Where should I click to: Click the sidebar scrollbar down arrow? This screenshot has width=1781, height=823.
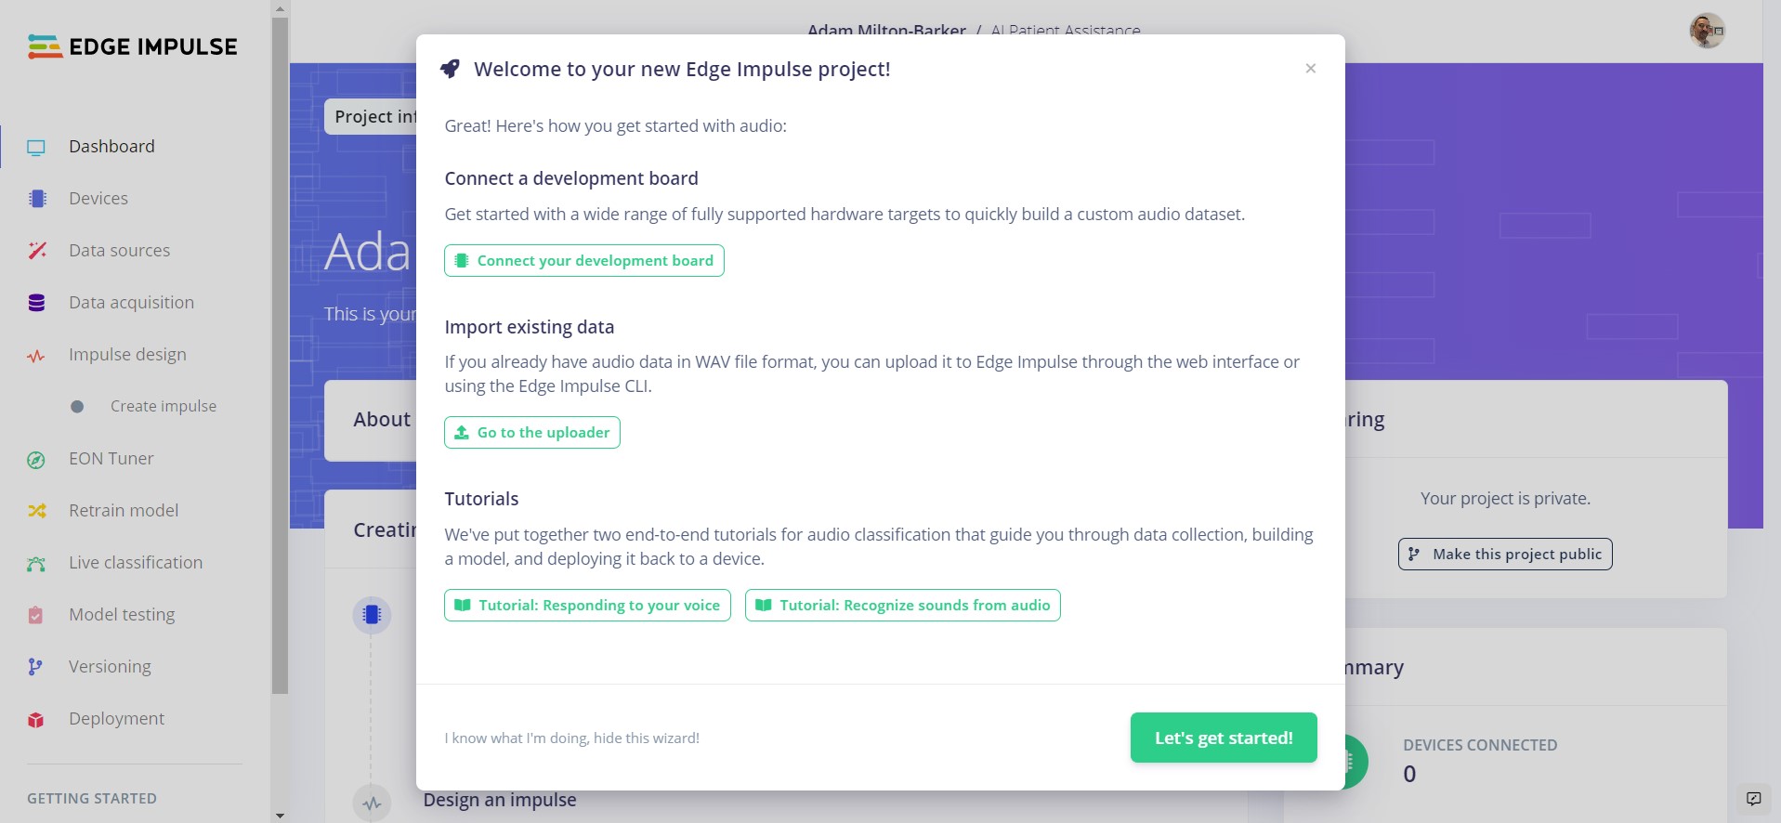coord(280,816)
